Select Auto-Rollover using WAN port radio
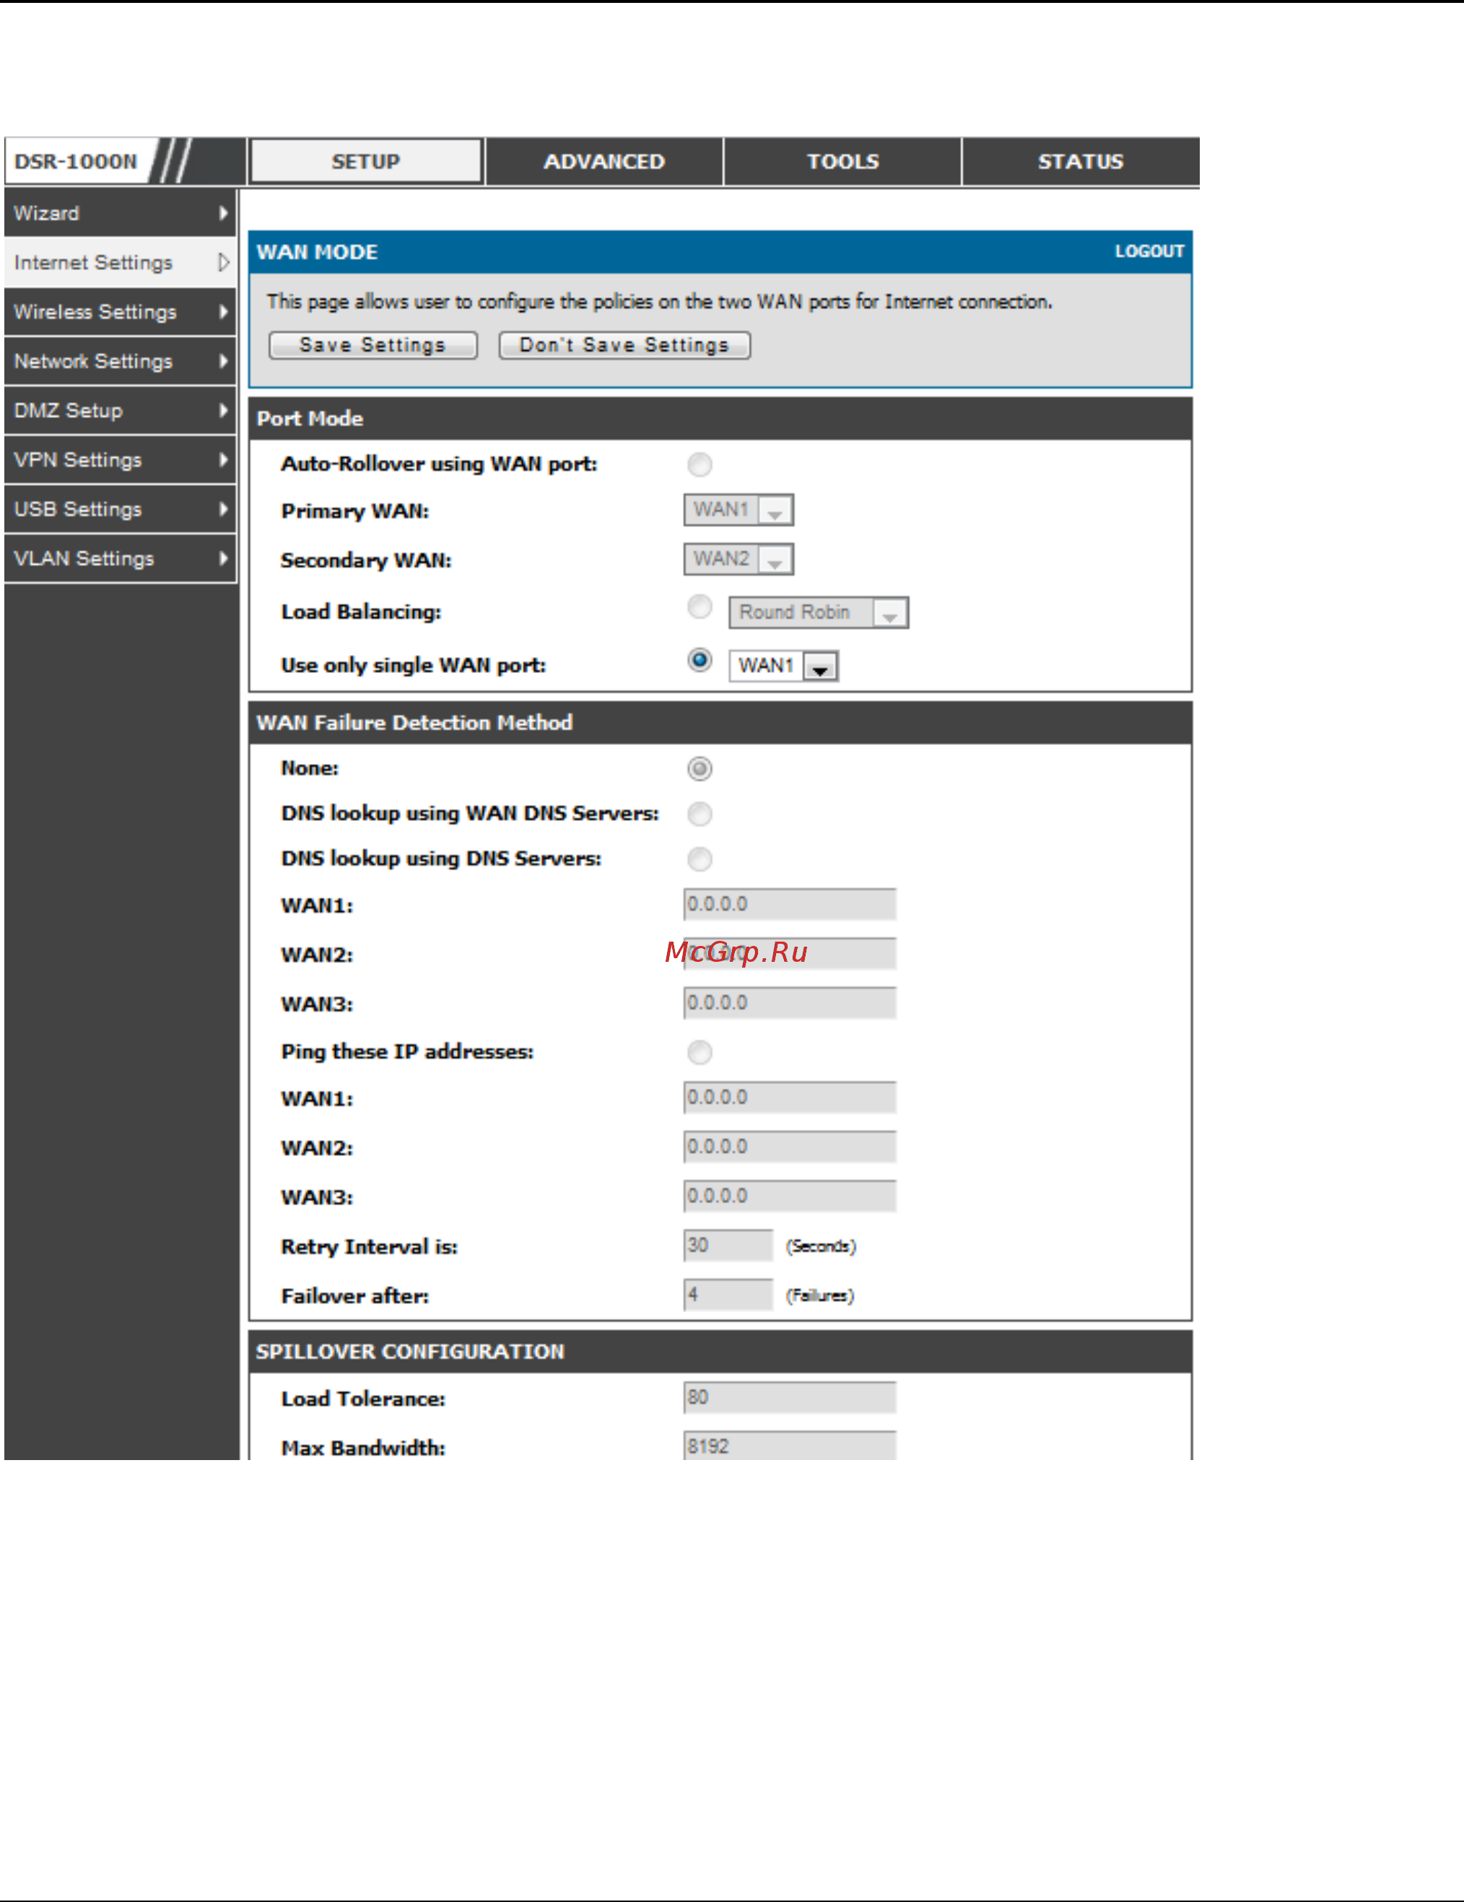Screen dimensions: 1464x1902 [700, 465]
